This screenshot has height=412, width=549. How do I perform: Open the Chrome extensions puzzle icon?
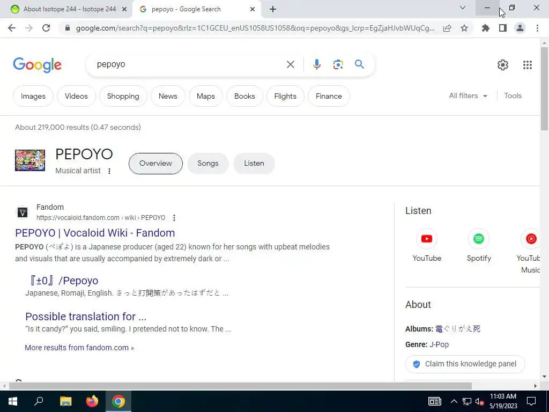tap(485, 28)
